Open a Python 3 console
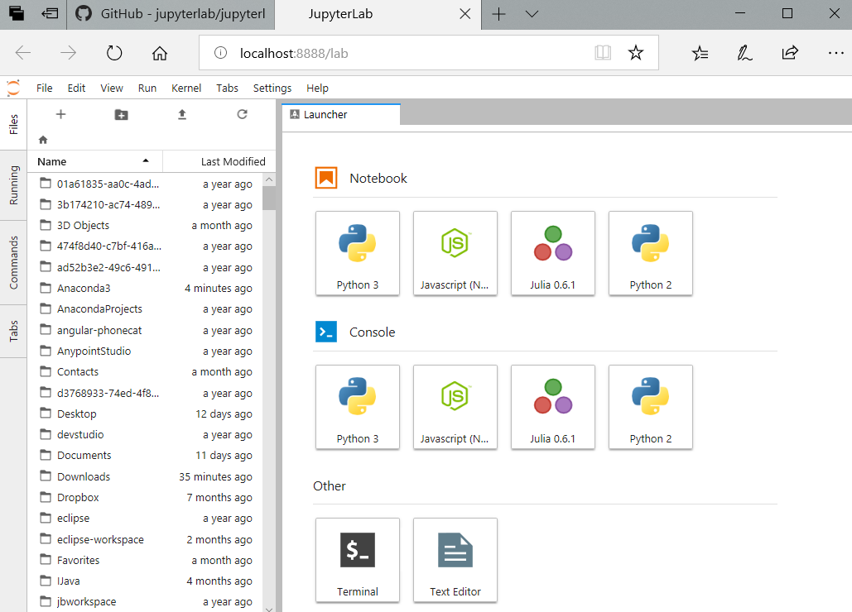This screenshot has height=612, width=852. [x=358, y=407]
